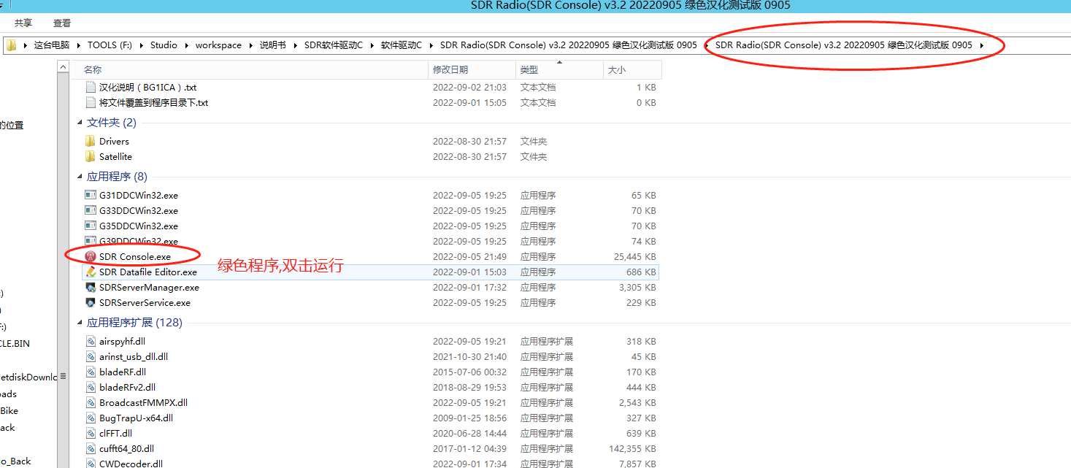This screenshot has width=1071, height=468.
Task: Click the 2,543 KB size value
Action: pos(638,402)
